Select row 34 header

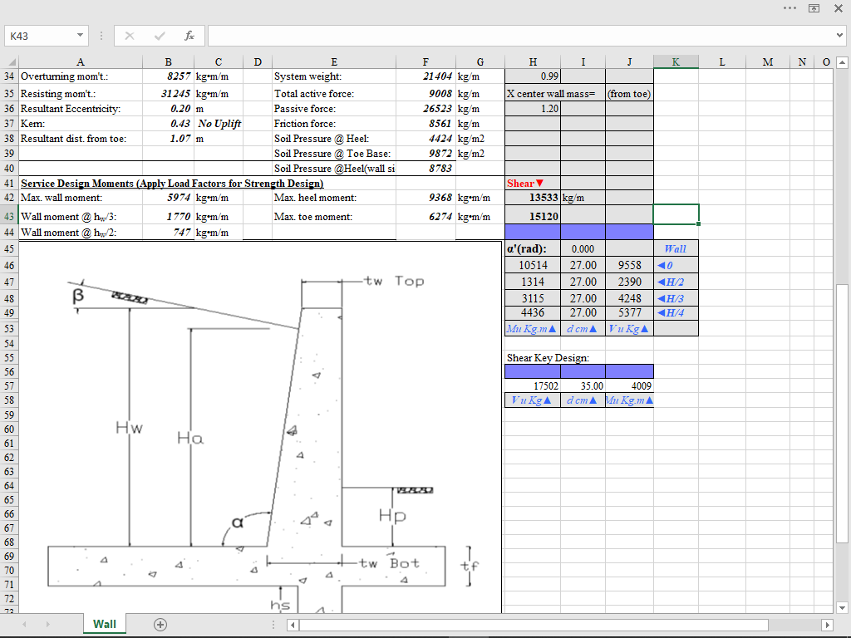[9, 76]
